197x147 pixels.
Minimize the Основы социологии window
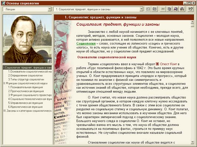coord(185,3)
